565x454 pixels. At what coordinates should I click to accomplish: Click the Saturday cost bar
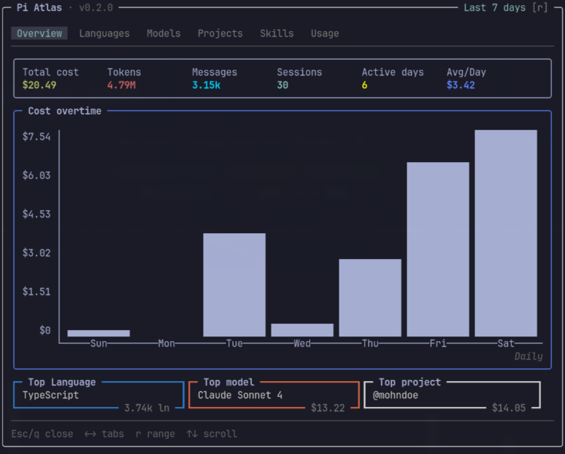506,233
